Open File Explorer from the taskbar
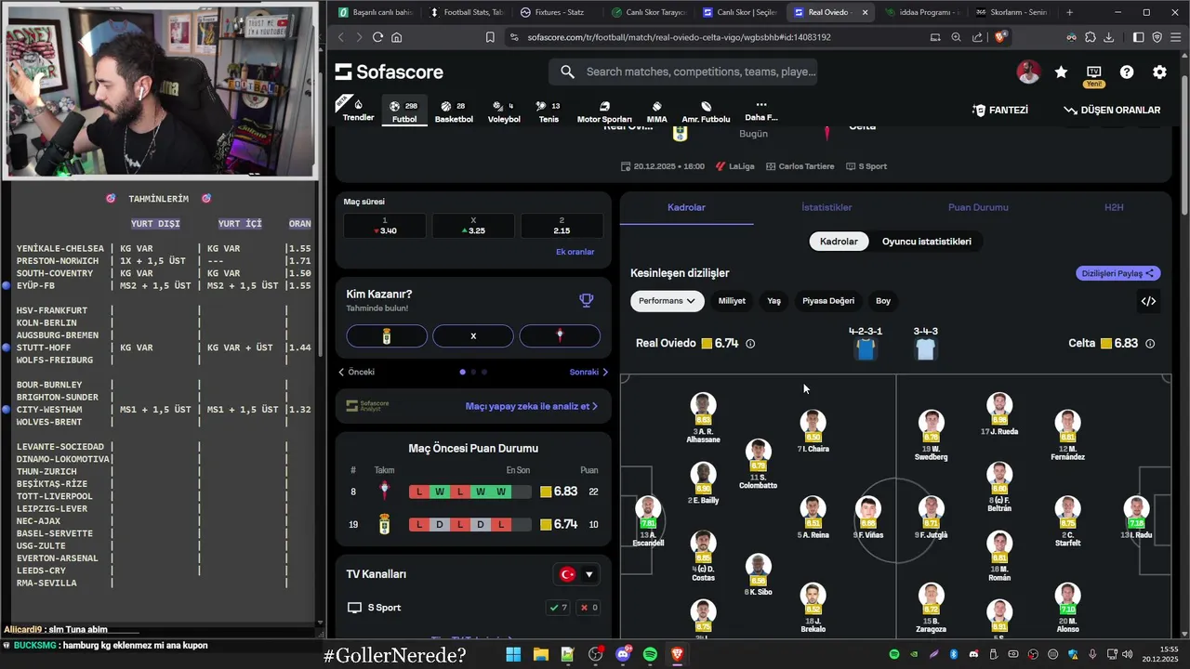The width and height of the screenshot is (1190, 669). tap(540, 655)
